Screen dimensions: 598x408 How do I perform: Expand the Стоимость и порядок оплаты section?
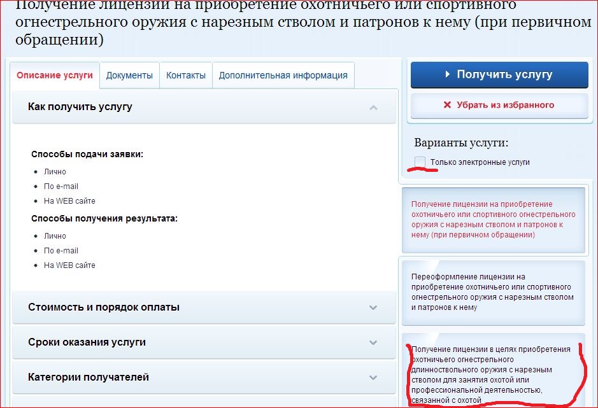pyautogui.click(x=104, y=307)
